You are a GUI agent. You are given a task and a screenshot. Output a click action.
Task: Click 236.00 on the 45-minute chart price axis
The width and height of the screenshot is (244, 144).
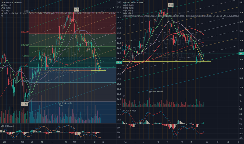[241, 87]
